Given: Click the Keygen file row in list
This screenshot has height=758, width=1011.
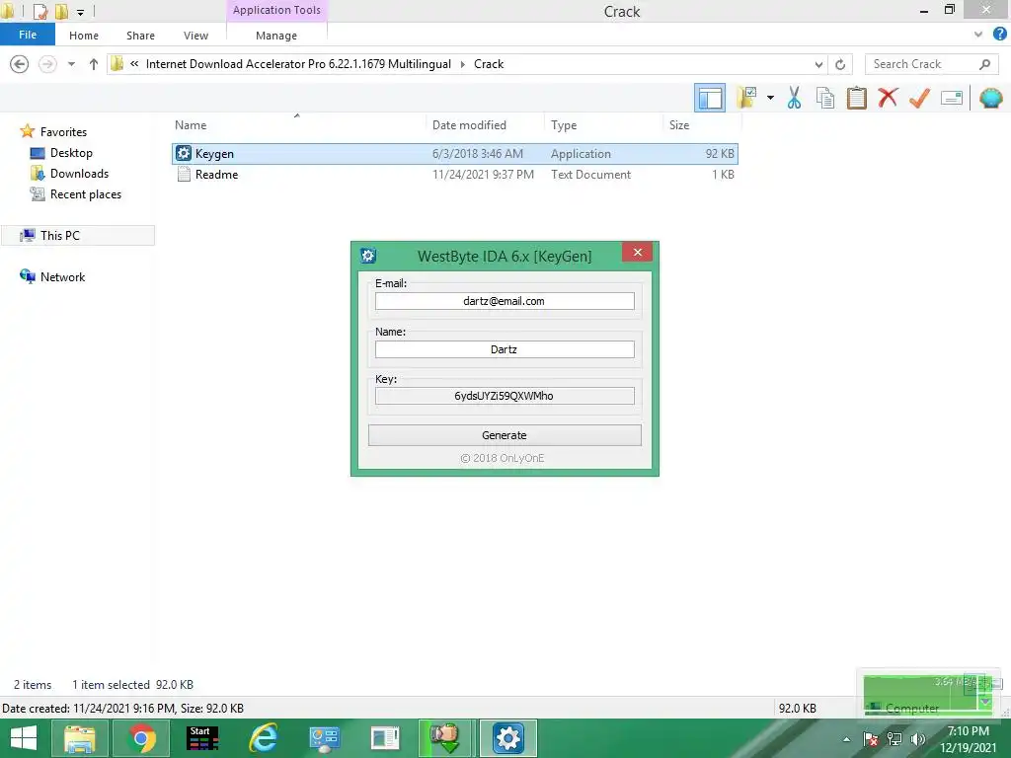Looking at the screenshot, I should click(x=455, y=153).
